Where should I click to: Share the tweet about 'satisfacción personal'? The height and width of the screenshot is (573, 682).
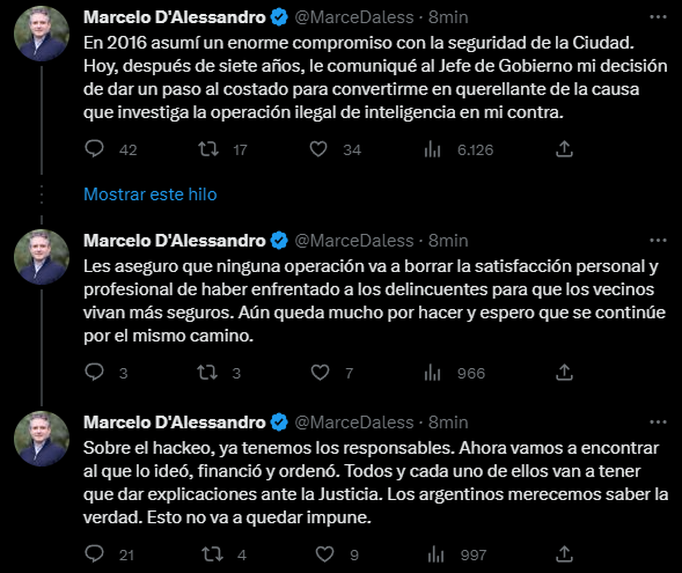[x=563, y=373]
